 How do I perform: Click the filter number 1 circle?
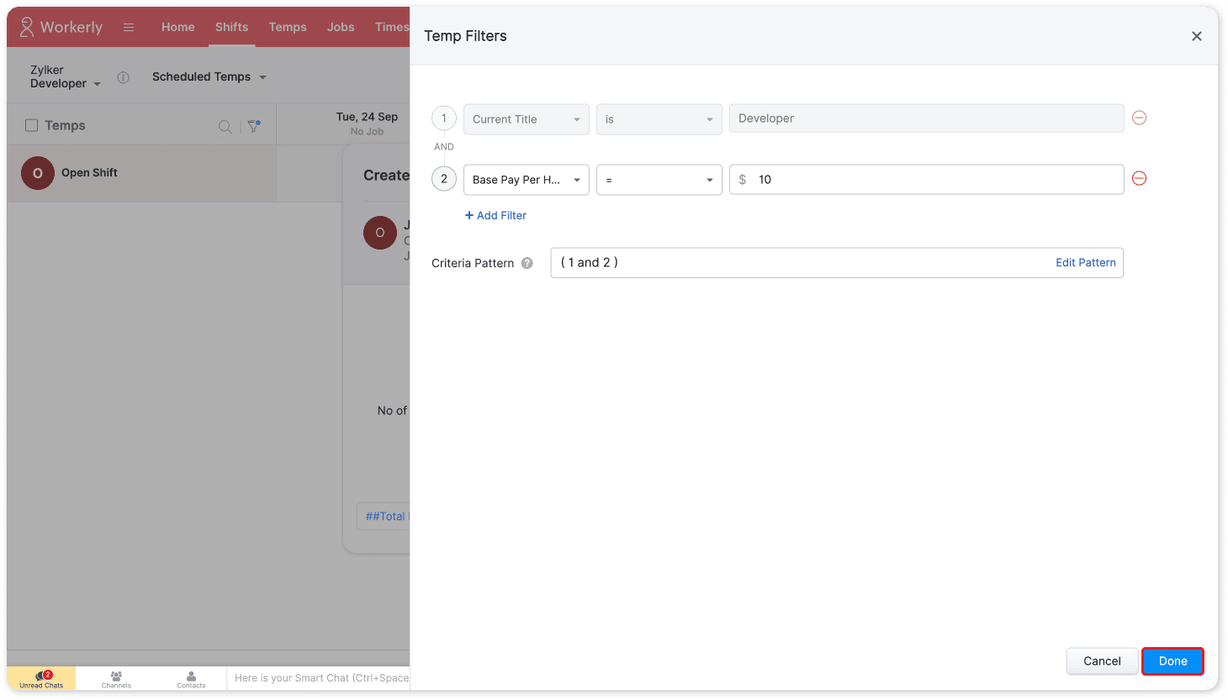(444, 118)
